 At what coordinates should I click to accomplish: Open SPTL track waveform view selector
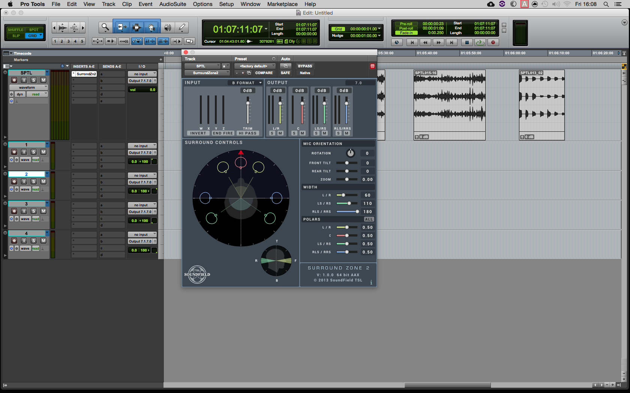[x=28, y=87]
